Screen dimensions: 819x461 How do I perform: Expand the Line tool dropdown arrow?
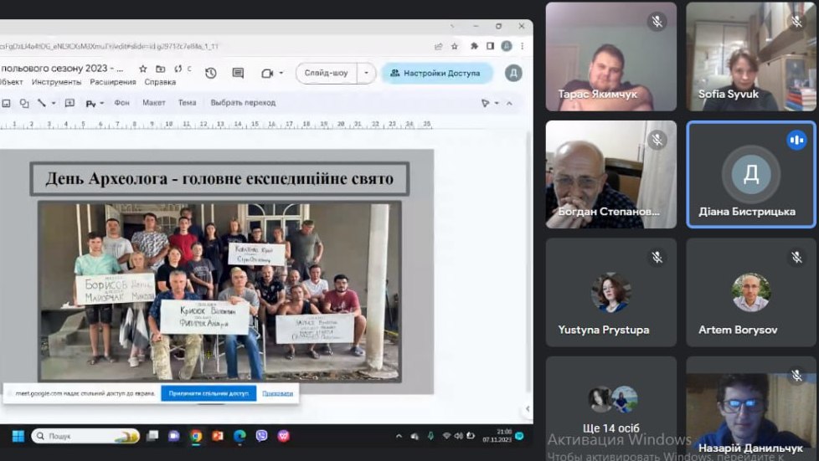54,103
